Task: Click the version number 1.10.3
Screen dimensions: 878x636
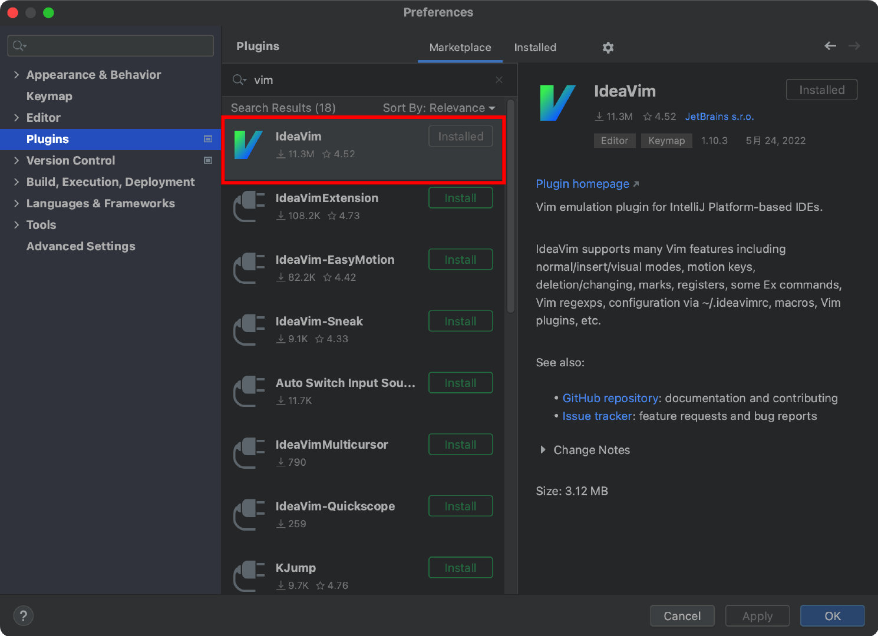Action: pyautogui.click(x=714, y=141)
